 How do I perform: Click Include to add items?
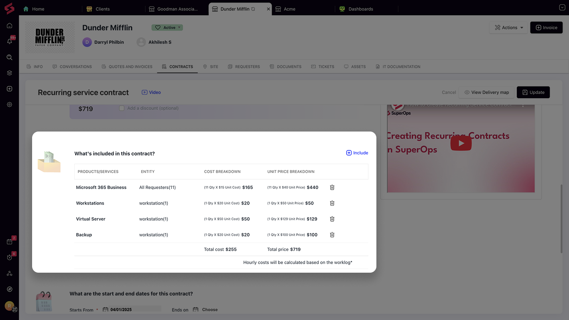357,153
